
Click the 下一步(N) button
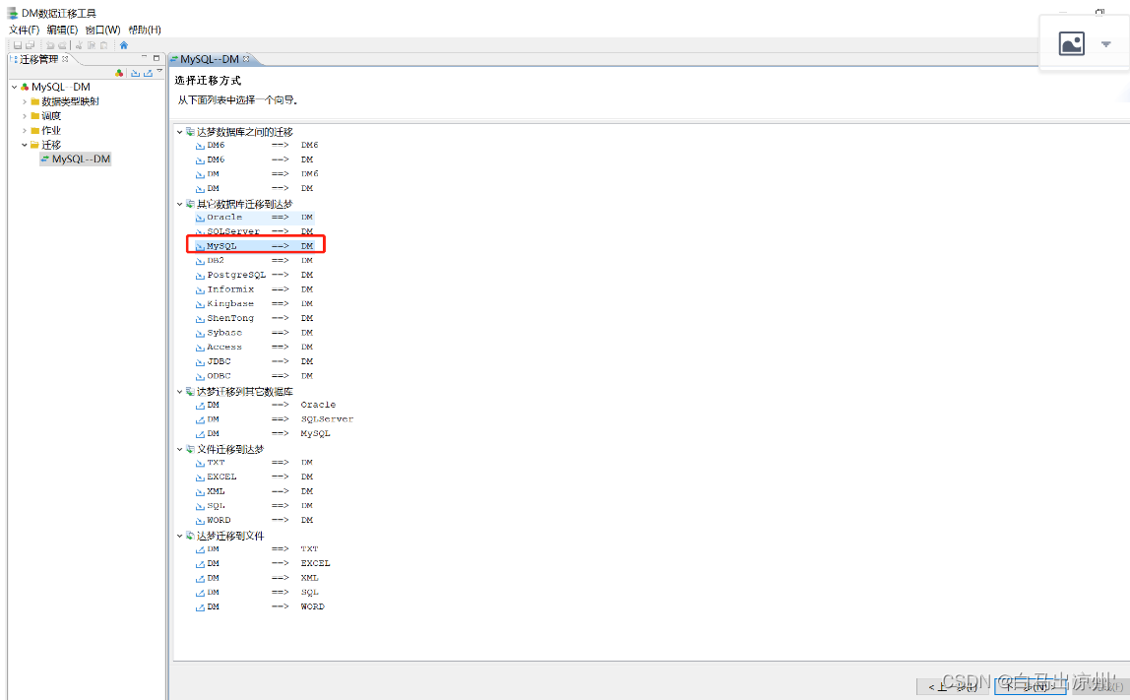[1029, 687]
